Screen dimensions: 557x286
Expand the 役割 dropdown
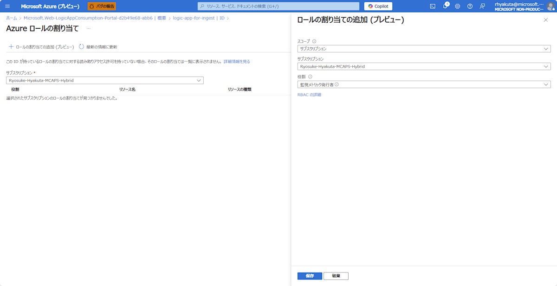424,84
